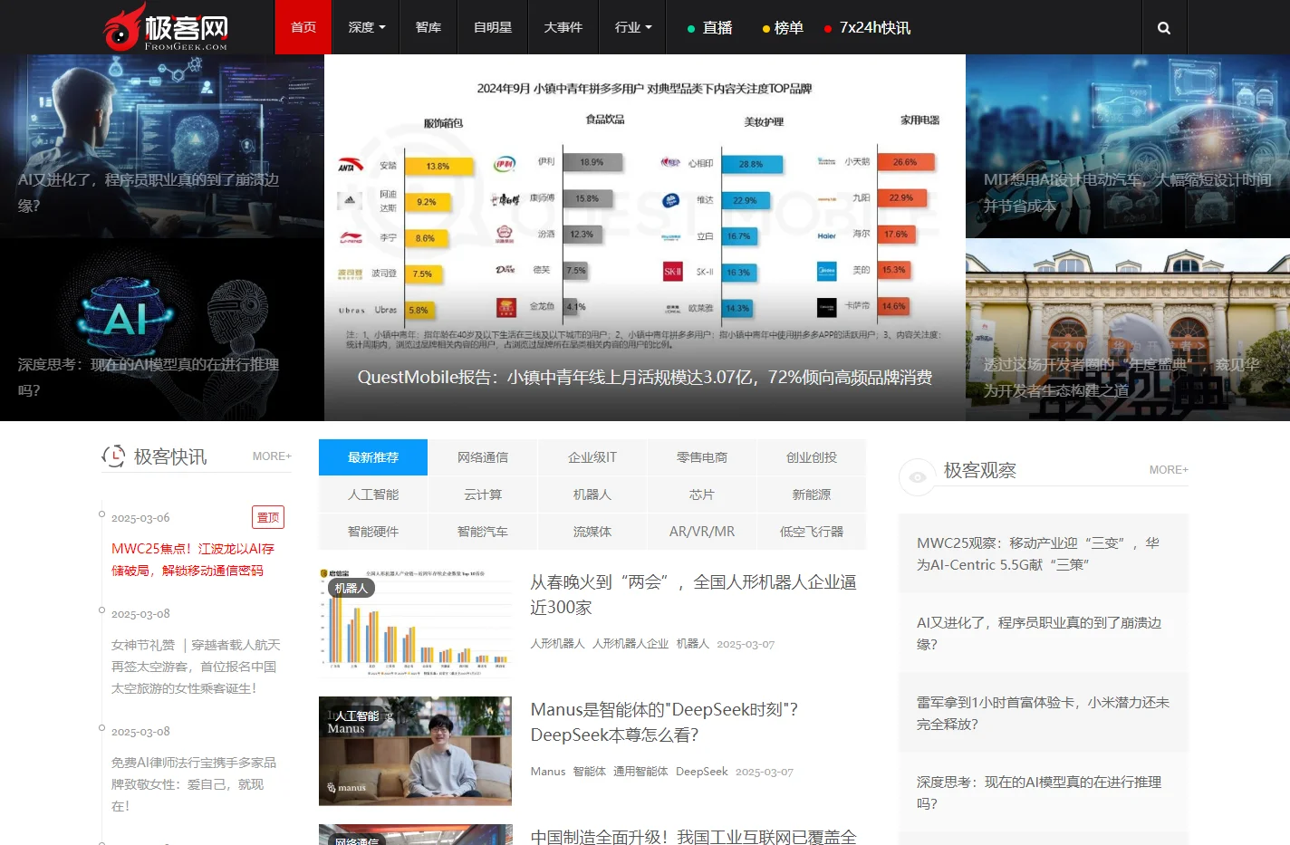Viewport: 1290px width, 845px height.
Task: Select the 流媒体 tab
Action: click(x=592, y=532)
